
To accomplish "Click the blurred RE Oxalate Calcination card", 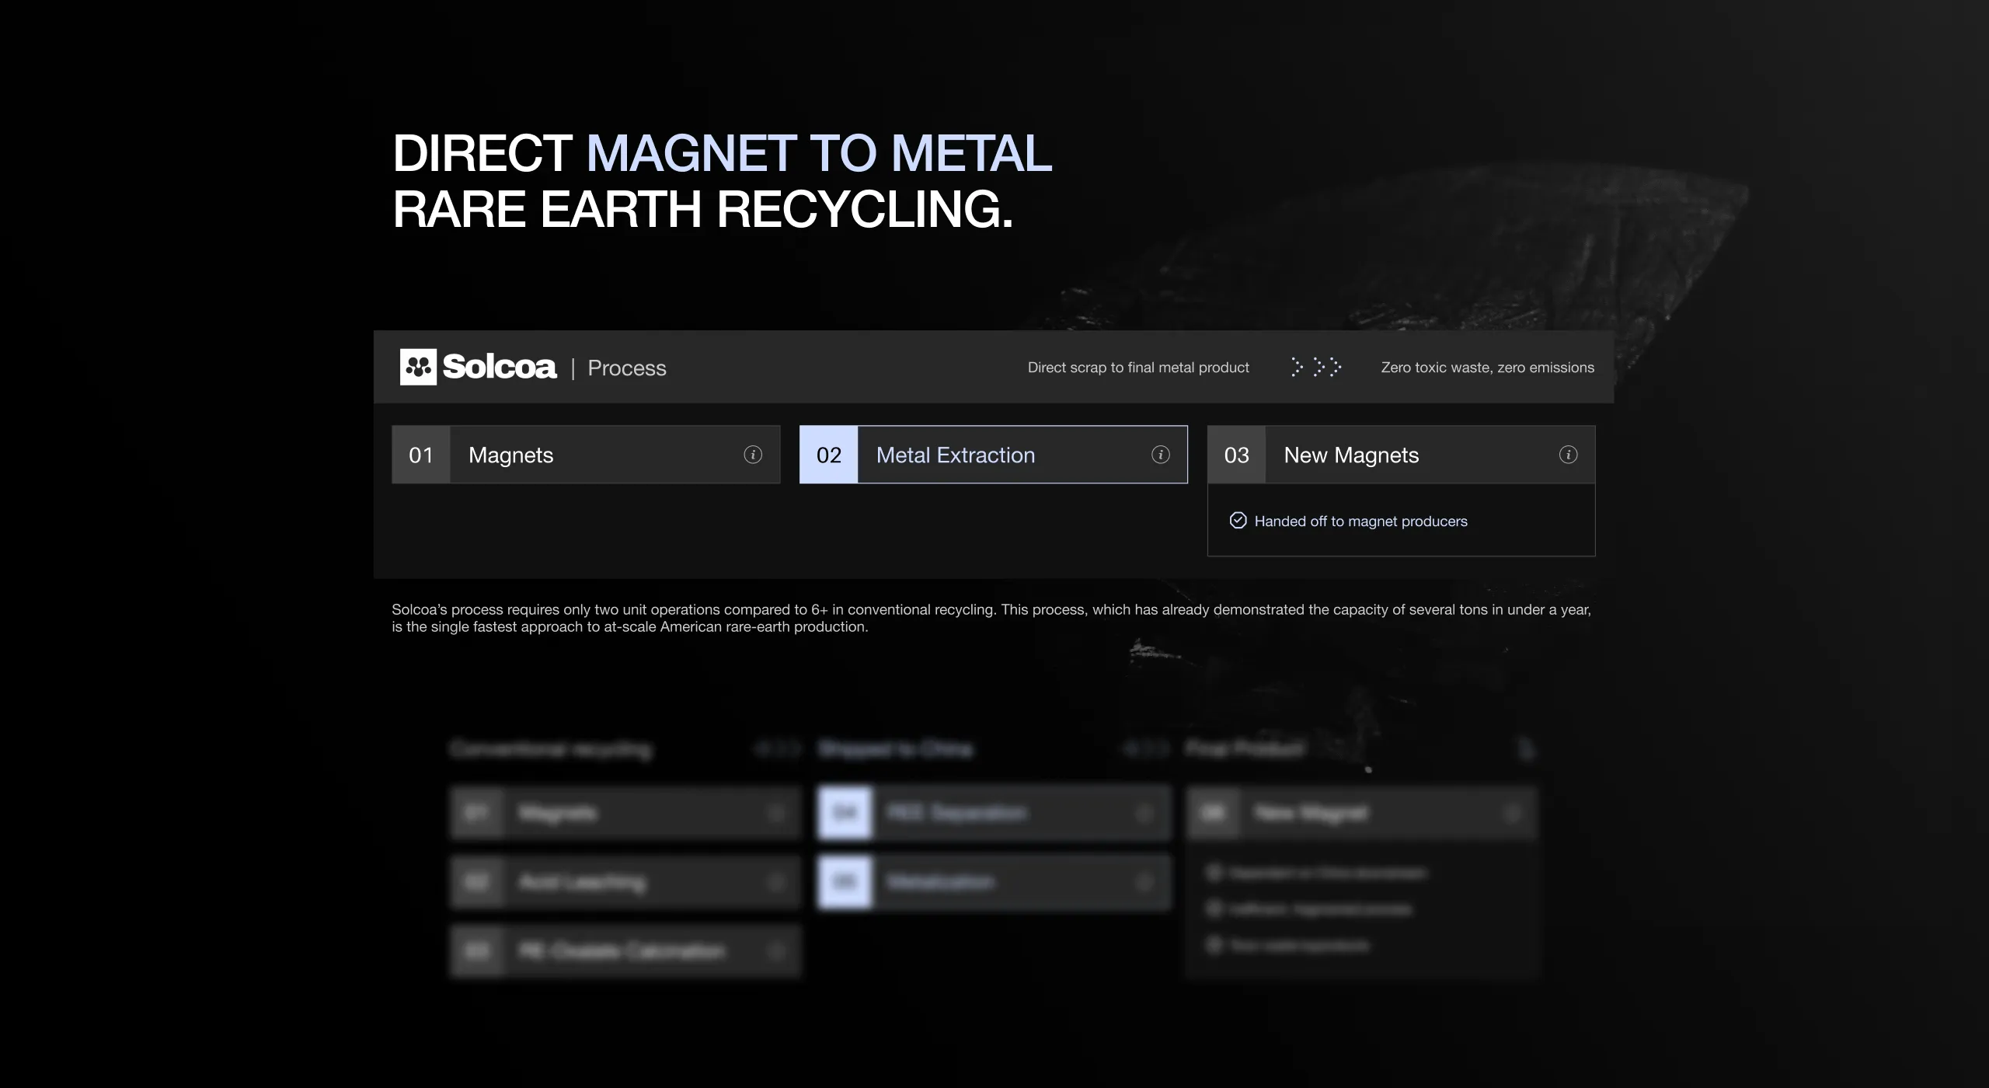I will coord(625,951).
